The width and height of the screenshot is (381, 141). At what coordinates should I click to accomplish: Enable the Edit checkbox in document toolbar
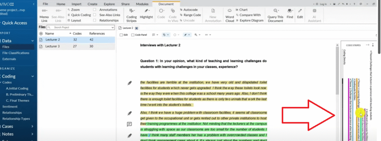point(121,35)
